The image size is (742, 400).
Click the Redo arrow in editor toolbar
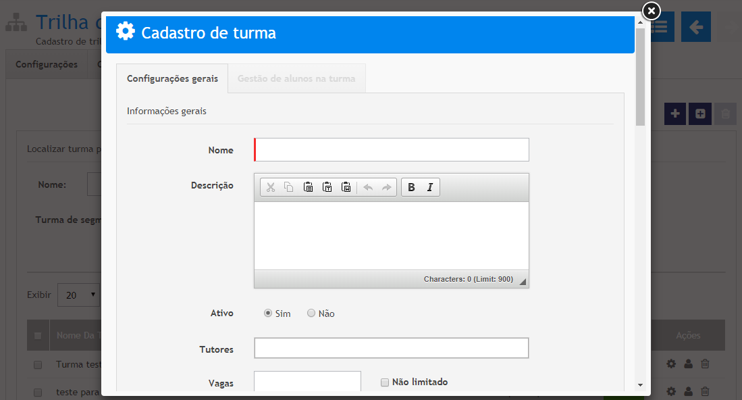(387, 187)
